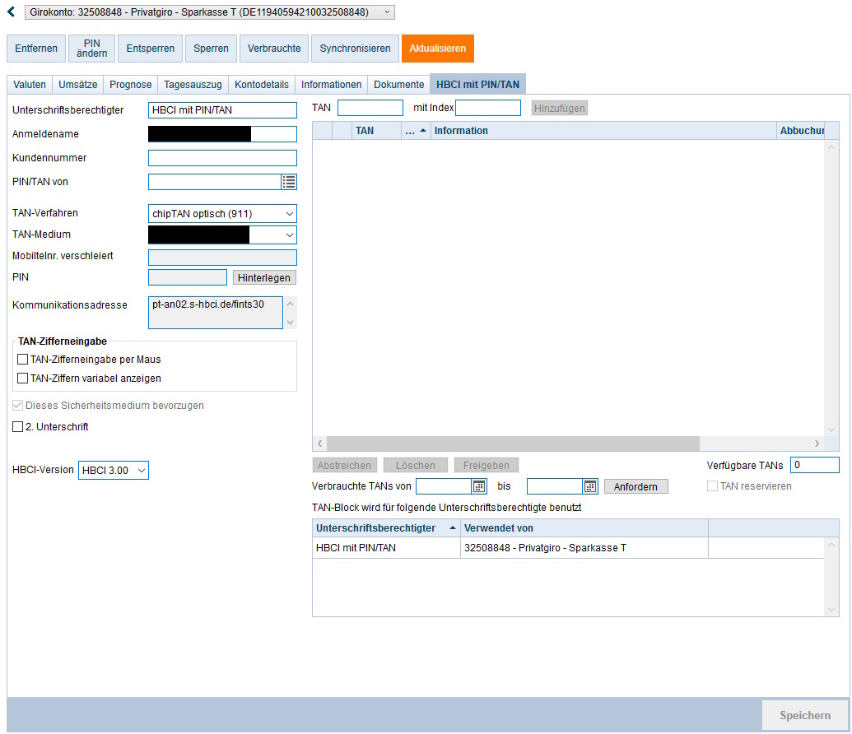852x734 pixels.
Task: Open calendar for Verbrauchte TANs start date
Action: 479,486
